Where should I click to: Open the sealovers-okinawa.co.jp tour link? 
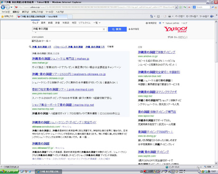point(69,74)
